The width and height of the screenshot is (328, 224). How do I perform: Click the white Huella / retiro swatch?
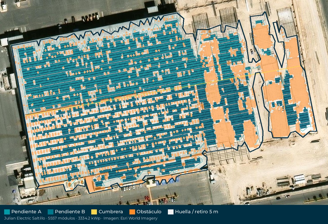[171, 212]
